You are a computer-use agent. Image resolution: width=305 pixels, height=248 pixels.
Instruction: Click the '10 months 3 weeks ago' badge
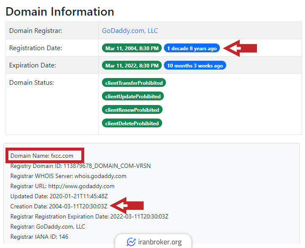[195, 66]
